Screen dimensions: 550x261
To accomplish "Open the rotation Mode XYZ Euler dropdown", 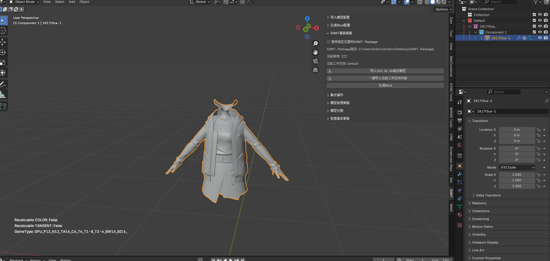I will point(517,167).
